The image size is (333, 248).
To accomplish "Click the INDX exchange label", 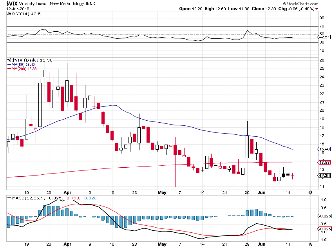I will (x=90, y=4).
